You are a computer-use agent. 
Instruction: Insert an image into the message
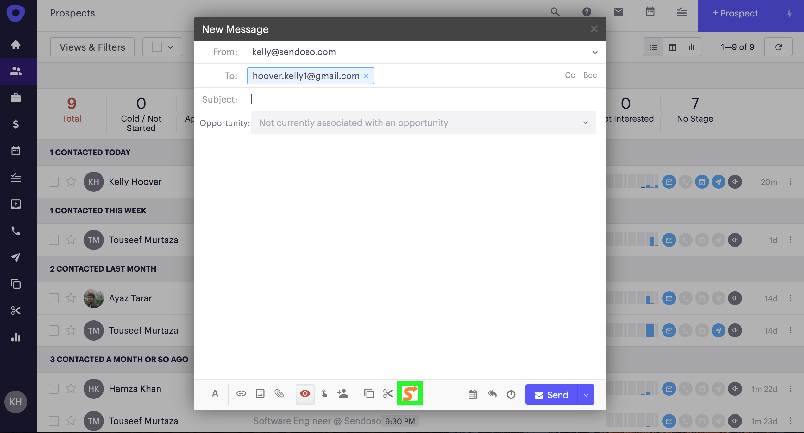(x=260, y=394)
